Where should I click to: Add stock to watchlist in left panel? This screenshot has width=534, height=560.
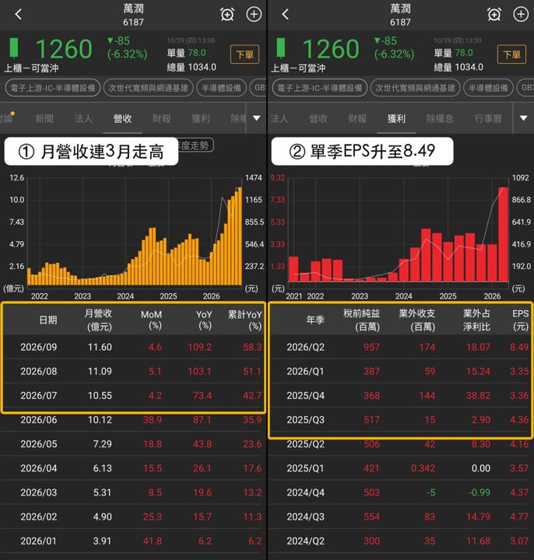(x=254, y=15)
